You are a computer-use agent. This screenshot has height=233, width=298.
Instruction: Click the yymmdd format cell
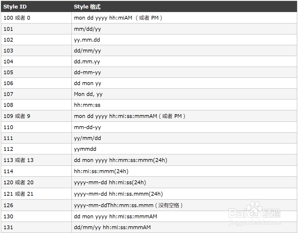[85, 149]
